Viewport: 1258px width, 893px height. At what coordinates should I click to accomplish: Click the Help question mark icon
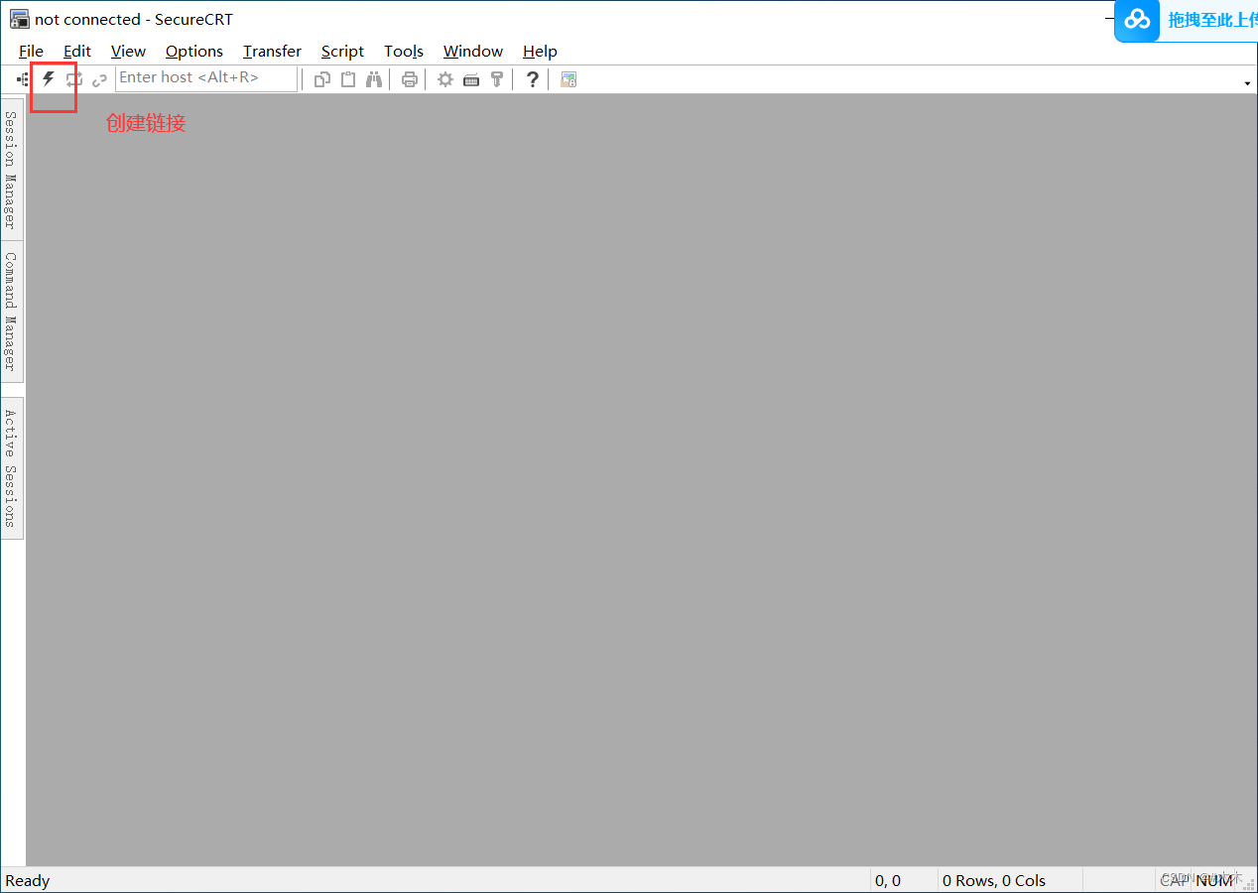pyautogui.click(x=533, y=79)
